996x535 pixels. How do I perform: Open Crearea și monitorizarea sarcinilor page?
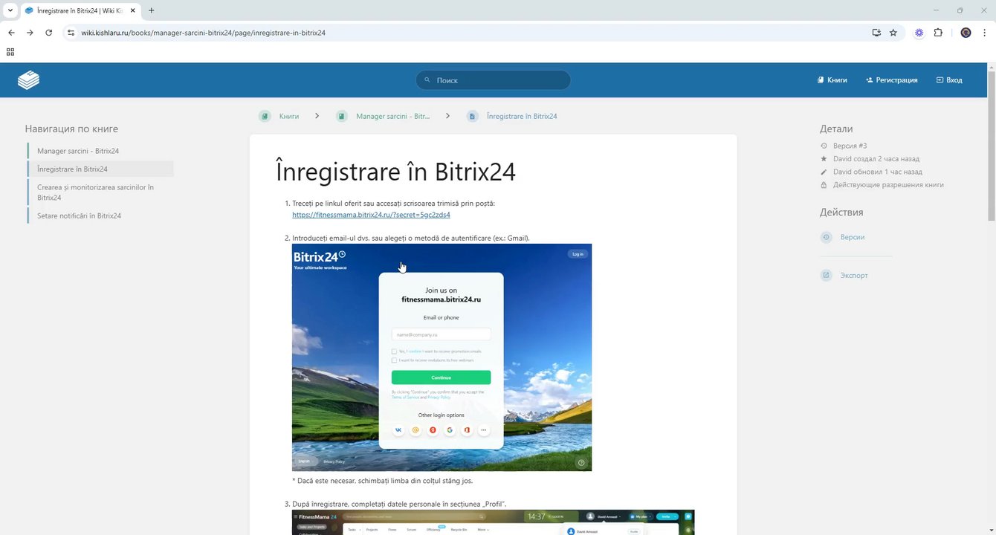click(100, 192)
